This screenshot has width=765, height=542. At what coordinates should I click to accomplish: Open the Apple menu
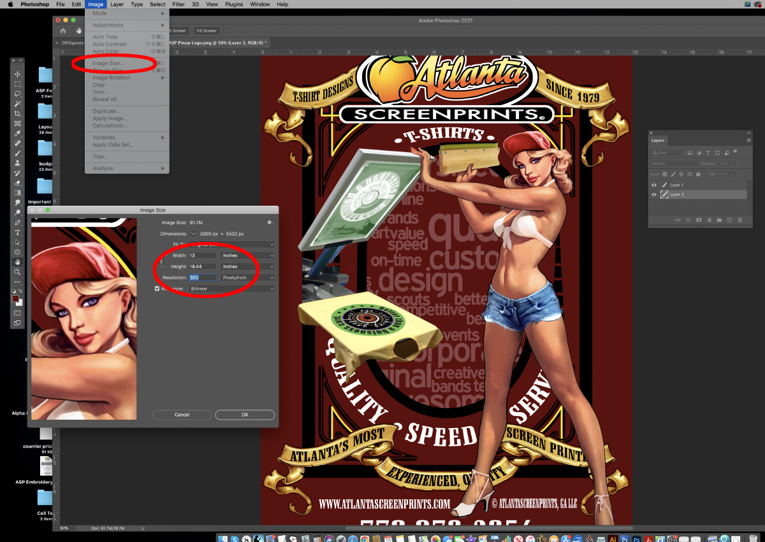point(10,4)
